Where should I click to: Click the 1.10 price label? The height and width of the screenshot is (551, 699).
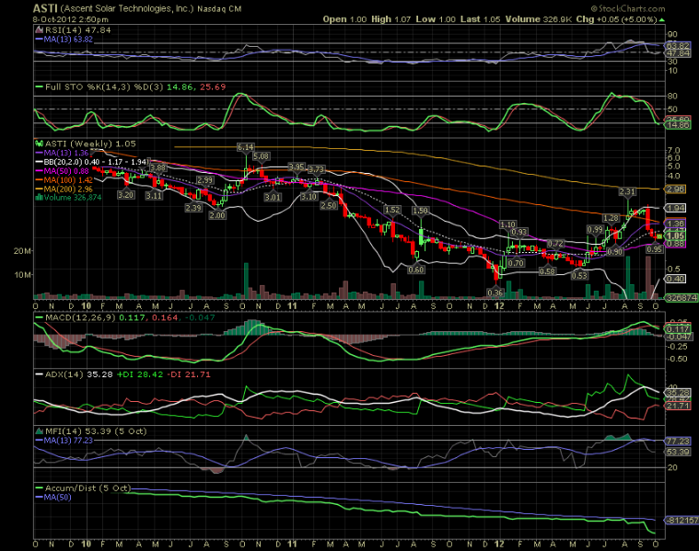click(507, 225)
